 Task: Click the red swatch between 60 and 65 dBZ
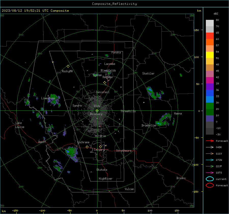click(x=210, y=36)
